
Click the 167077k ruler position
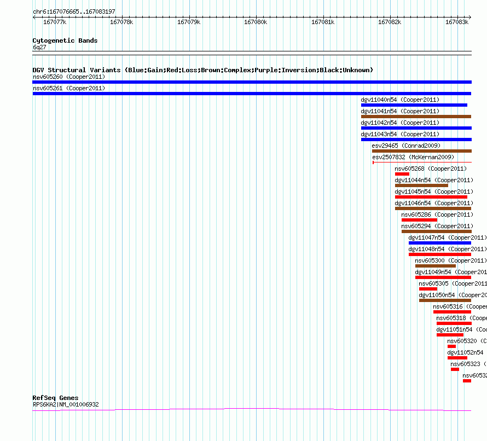tap(55, 22)
